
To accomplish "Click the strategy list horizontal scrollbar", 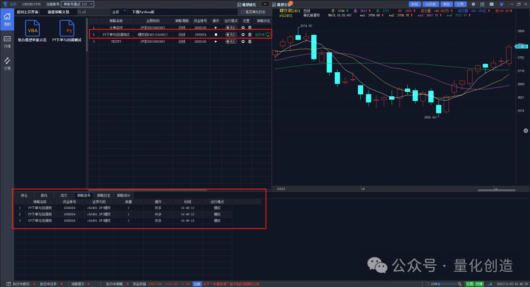I will click(x=148, y=190).
